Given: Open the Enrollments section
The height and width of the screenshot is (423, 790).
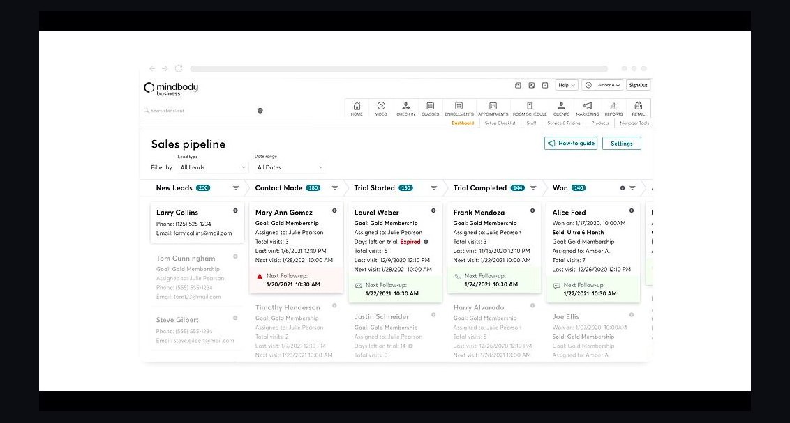Looking at the screenshot, I should click(x=459, y=109).
